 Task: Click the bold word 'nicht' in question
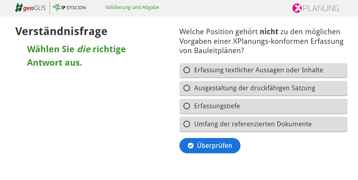click(x=269, y=32)
